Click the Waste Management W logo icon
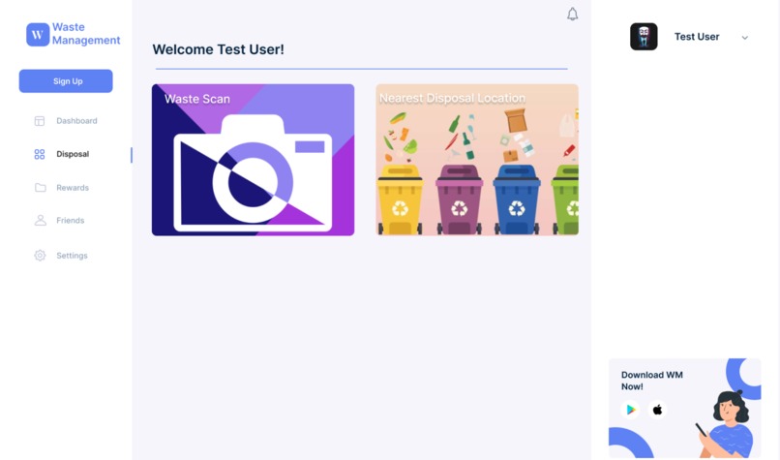Screen dimensions: 780x460 pos(38,34)
